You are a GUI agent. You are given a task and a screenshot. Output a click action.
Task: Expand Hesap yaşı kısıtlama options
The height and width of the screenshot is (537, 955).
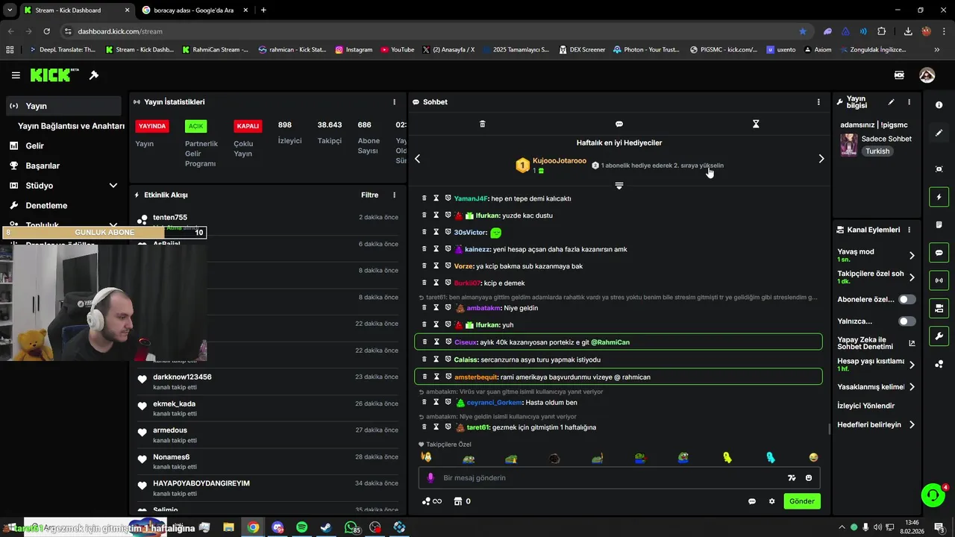pos(912,365)
